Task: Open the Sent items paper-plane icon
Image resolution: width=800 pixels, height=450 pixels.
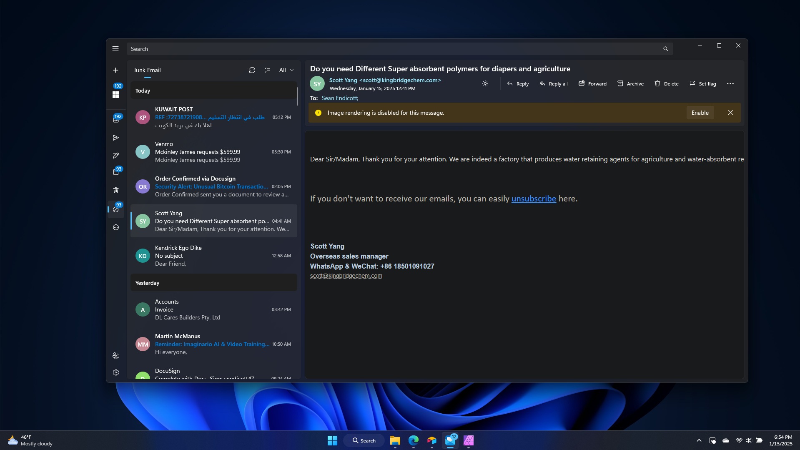Action: coord(116,138)
